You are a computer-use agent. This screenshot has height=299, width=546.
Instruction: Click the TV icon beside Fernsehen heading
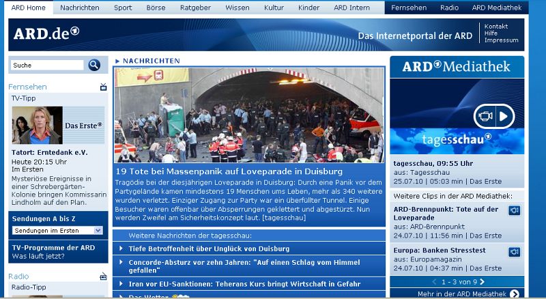[103, 87]
